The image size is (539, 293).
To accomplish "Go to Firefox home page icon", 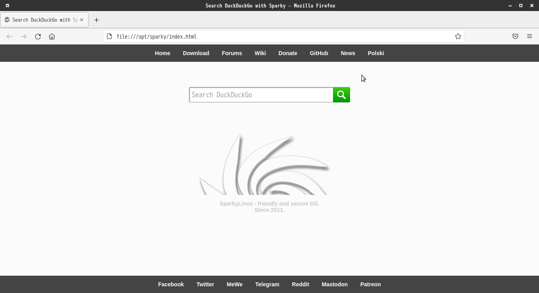I will (x=52, y=37).
